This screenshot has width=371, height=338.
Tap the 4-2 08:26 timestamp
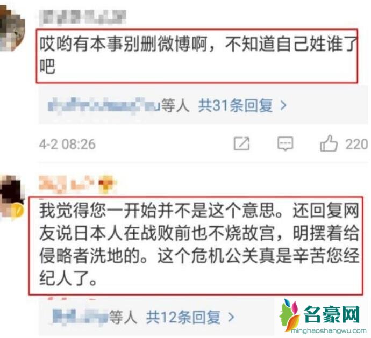67,144
